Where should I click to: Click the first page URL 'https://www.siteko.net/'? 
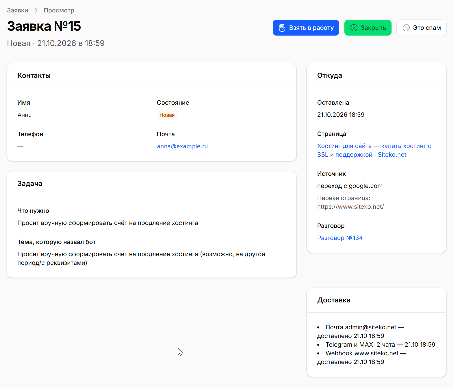tap(350, 207)
